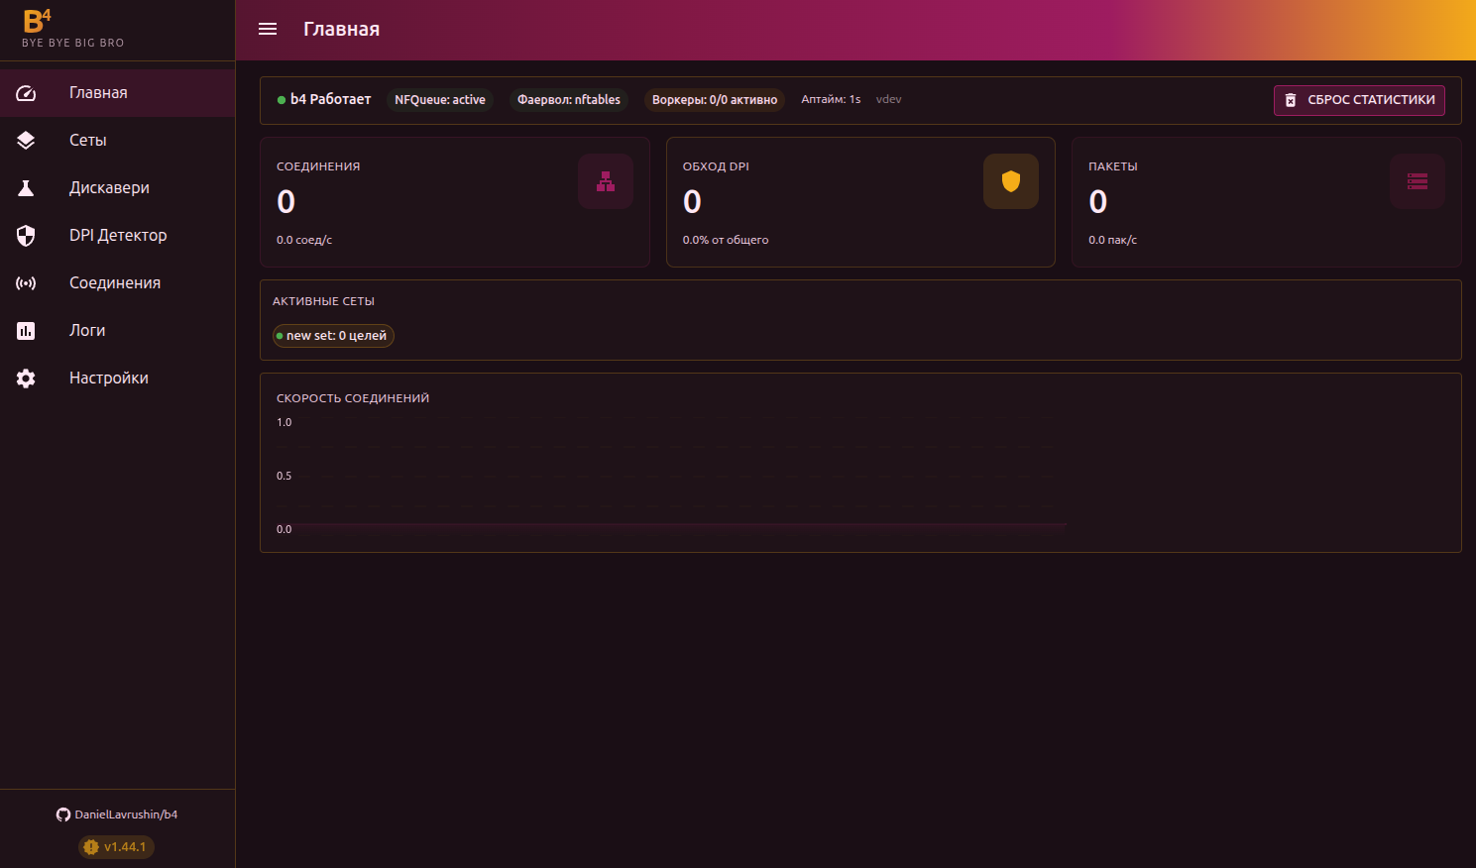Click the yellow shield icon in Обход DPI card
The image size is (1476, 868).
[x=1010, y=181]
